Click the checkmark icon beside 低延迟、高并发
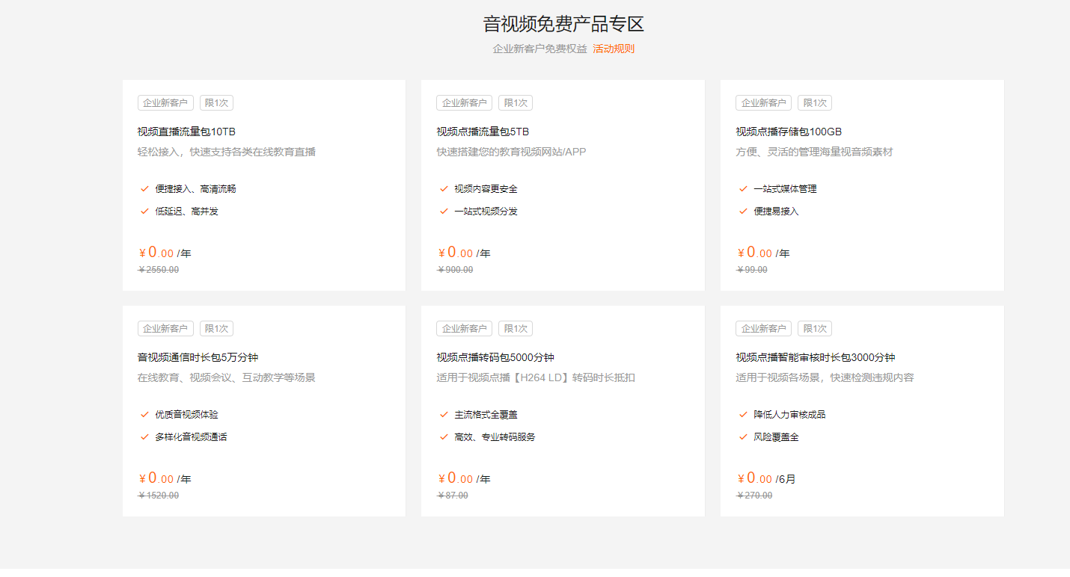 click(144, 212)
